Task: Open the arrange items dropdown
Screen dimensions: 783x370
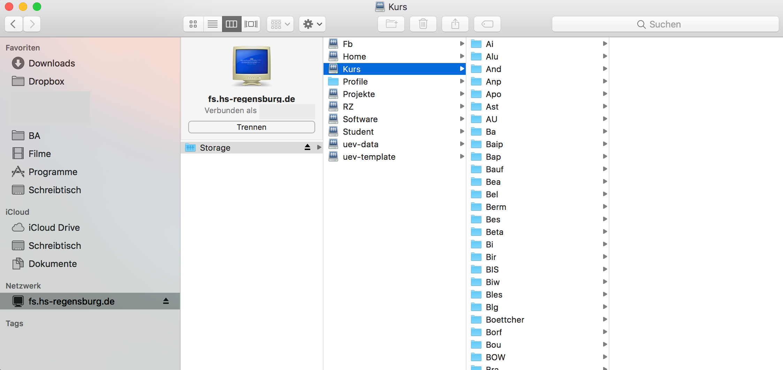Action: pyautogui.click(x=280, y=24)
